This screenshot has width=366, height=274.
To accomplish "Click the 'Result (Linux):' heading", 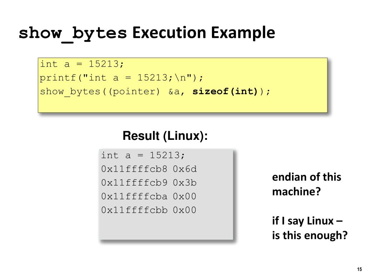I will [x=165, y=136].
